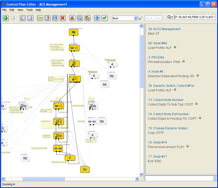Open the Help menu

[38, 10]
